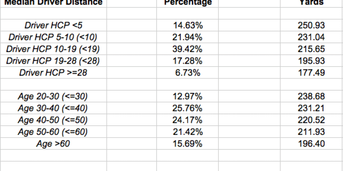Image resolution: width=343 pixels, height=171 pixels.
Task: Click the 196.40 yards value
Action: (x=311, y=144)
